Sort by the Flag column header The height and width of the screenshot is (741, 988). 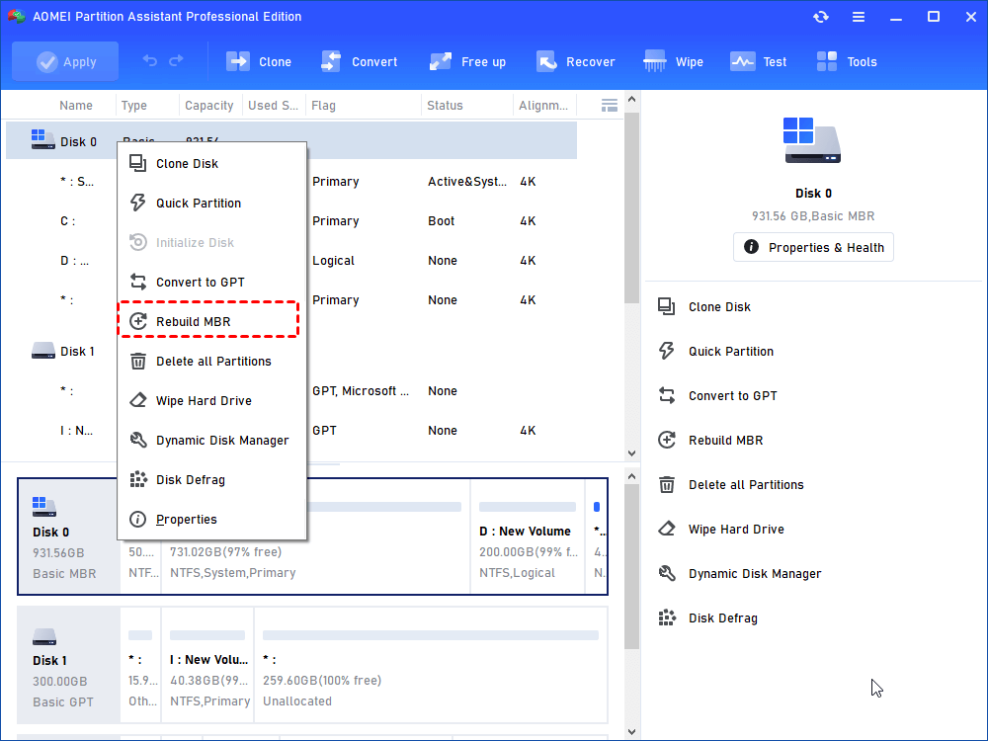[x=323, y=106]
